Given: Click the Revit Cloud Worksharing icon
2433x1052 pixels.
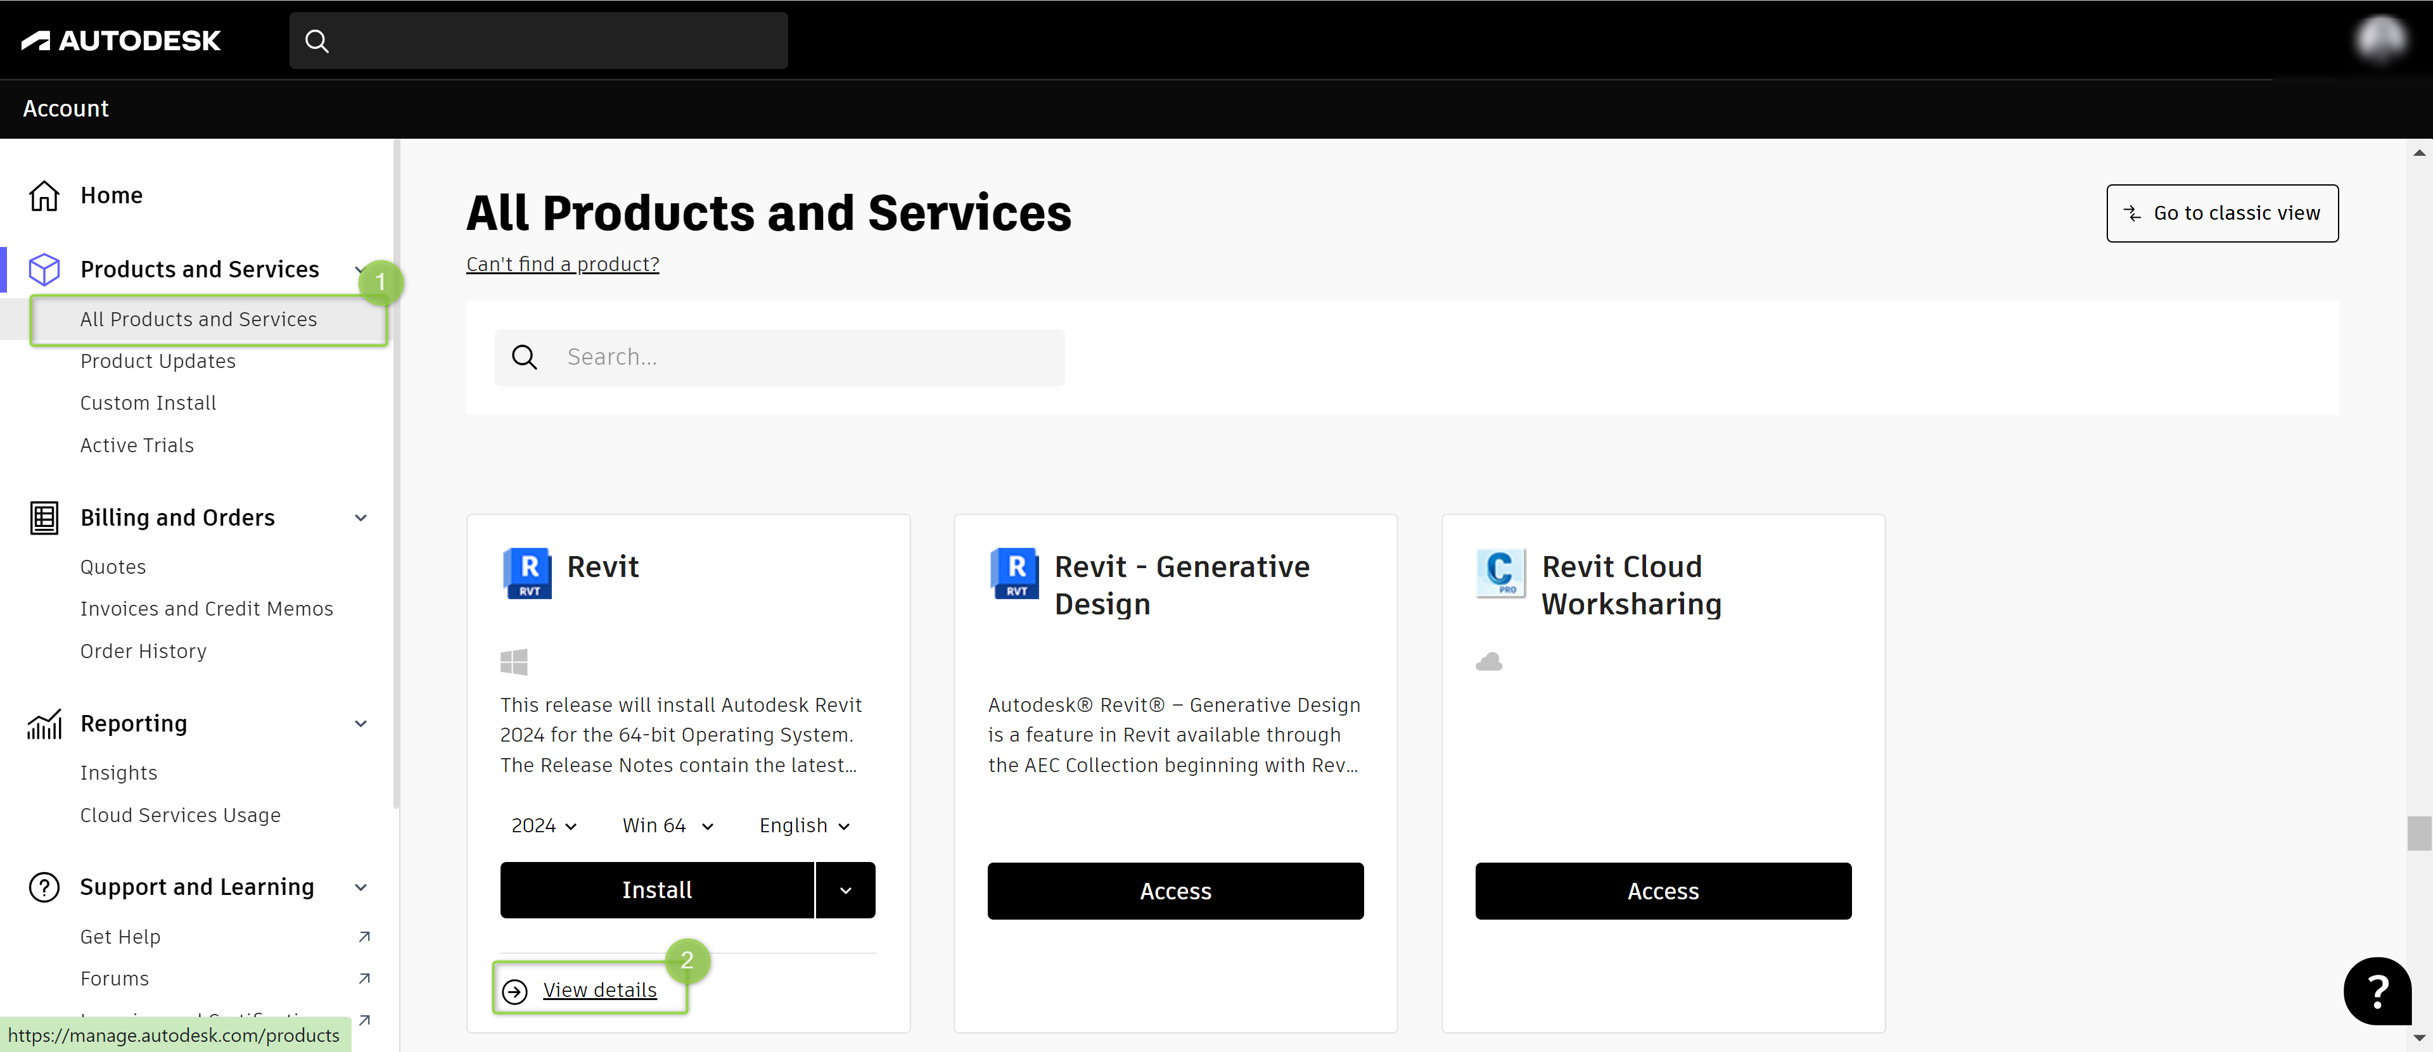Looking at the screenshot, I should coord(1500,573).
